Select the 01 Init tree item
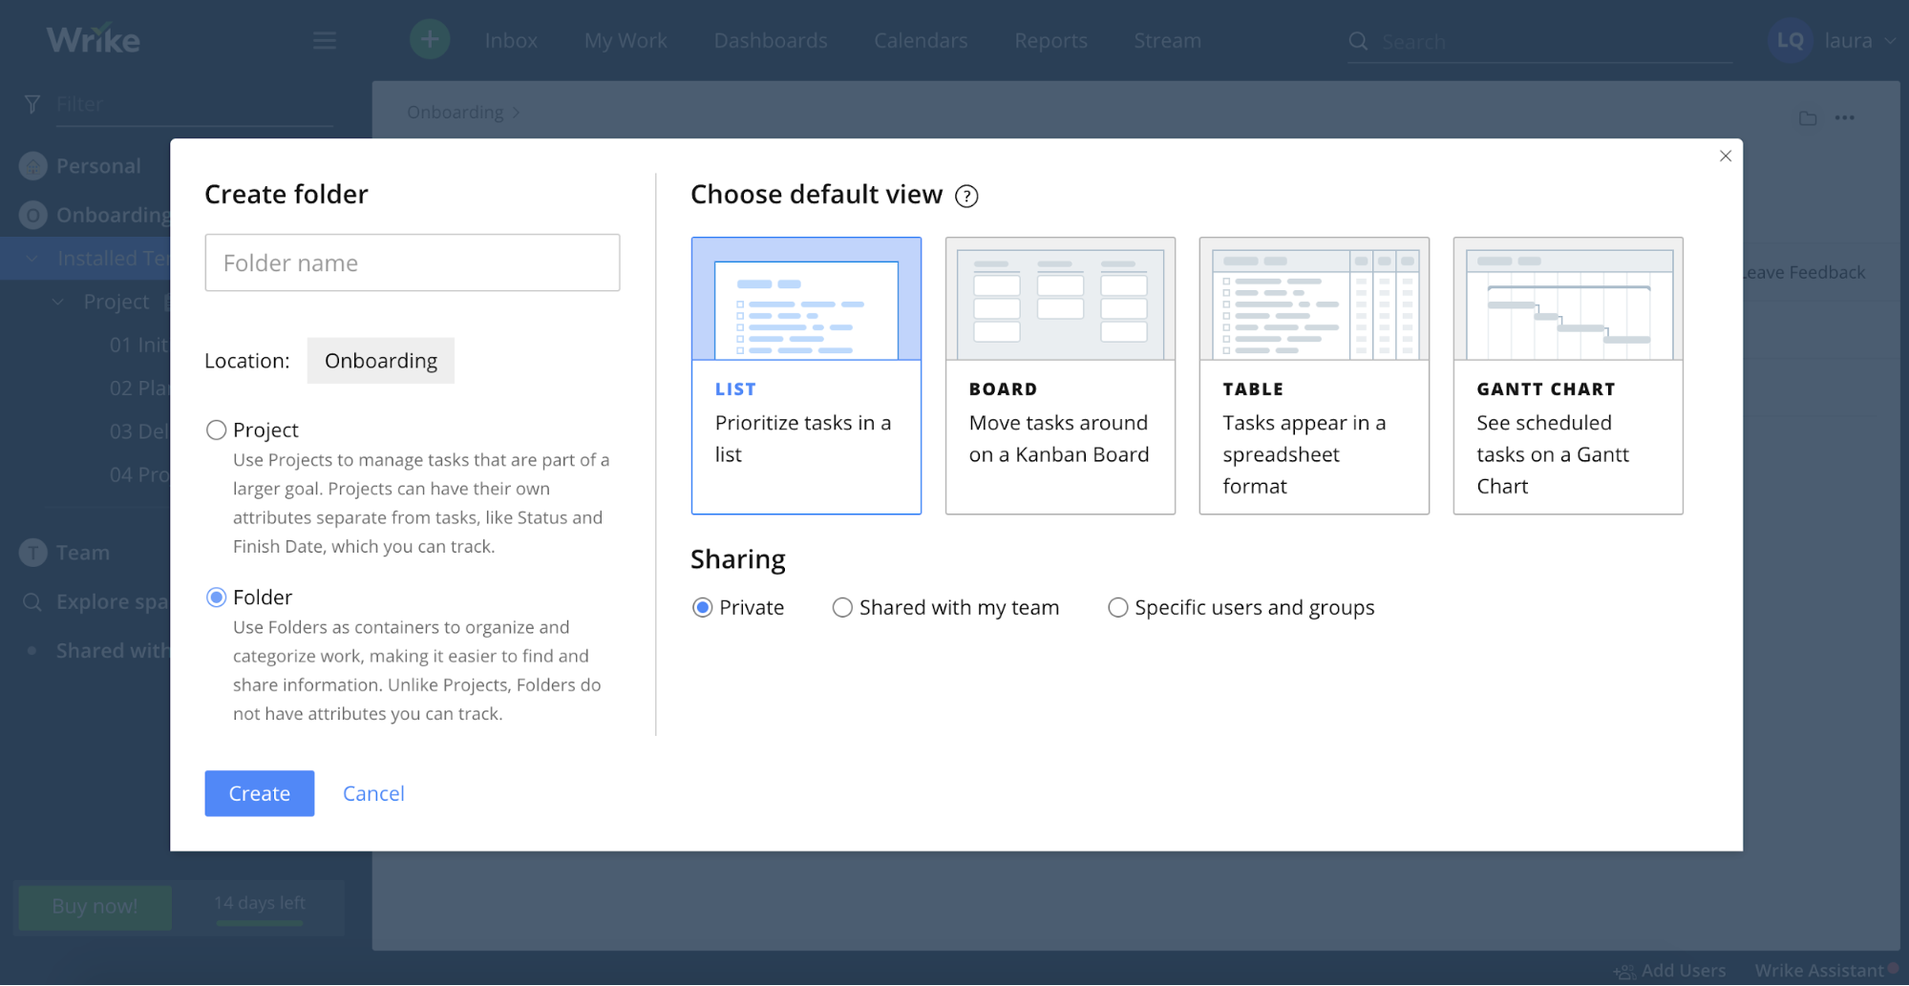Viewport: 1909px width, 986px height. pos(138,346)
